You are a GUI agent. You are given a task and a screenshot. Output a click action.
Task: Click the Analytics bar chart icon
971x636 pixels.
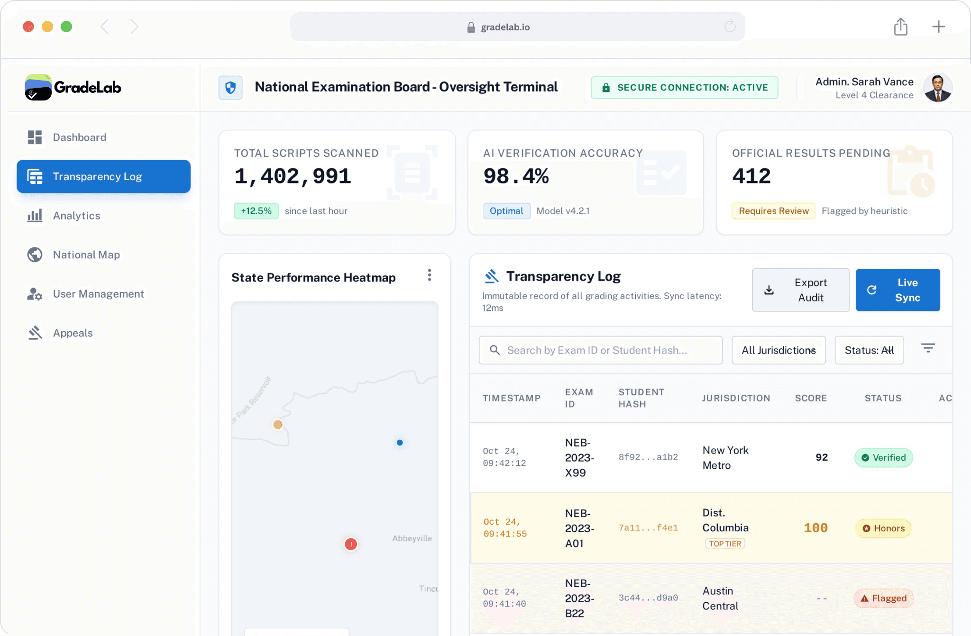click(35, 216)
